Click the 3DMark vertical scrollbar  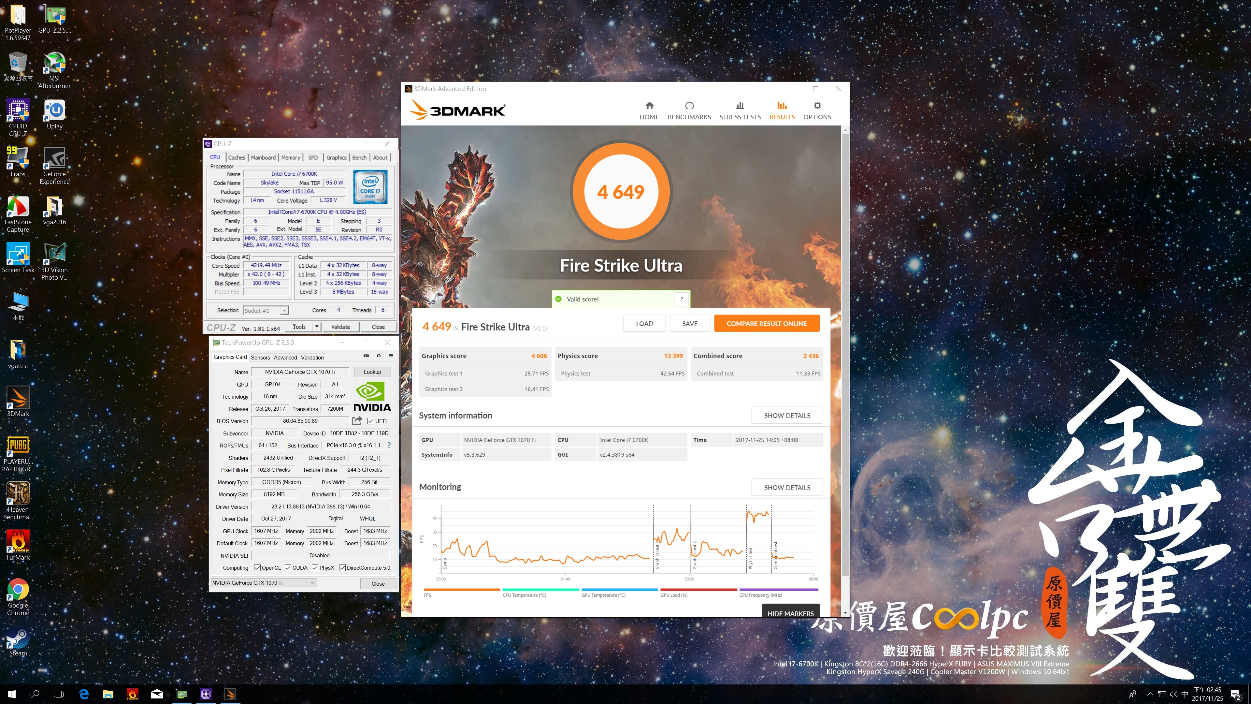[x=845, y=355]
